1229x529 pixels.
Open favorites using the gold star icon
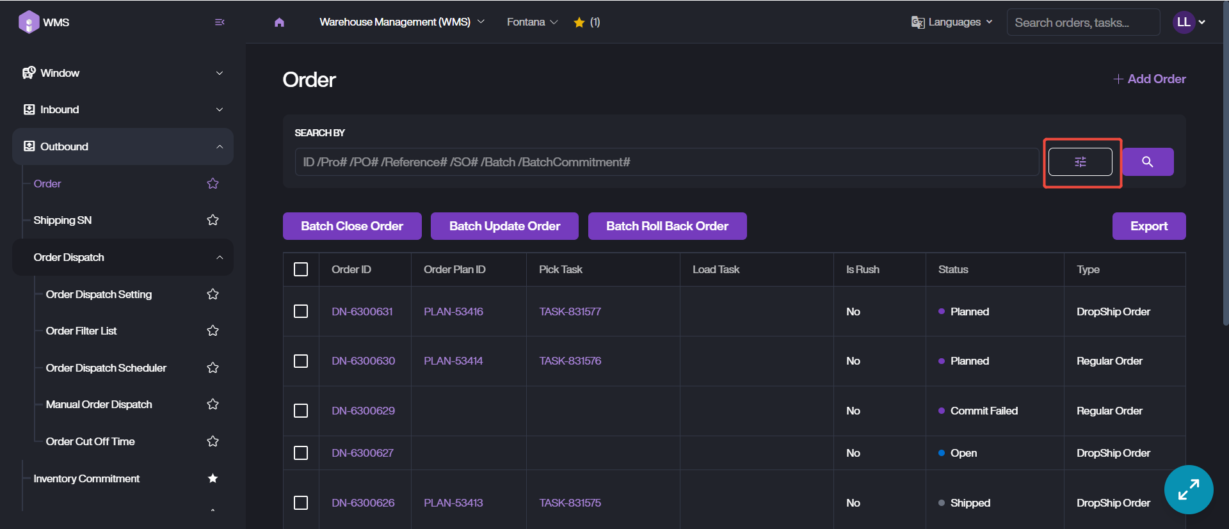click(x=579, y=22)
